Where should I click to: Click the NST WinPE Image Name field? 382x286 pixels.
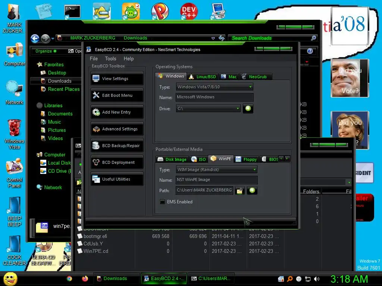coord(216,180)
